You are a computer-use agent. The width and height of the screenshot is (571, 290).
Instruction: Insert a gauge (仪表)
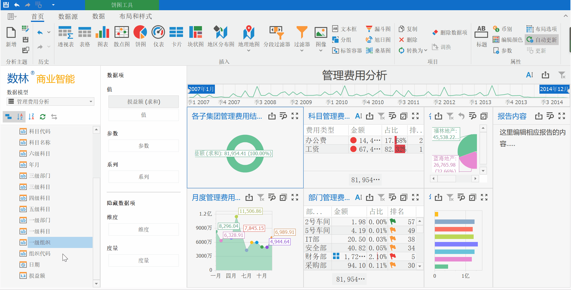tap(158, 37)
